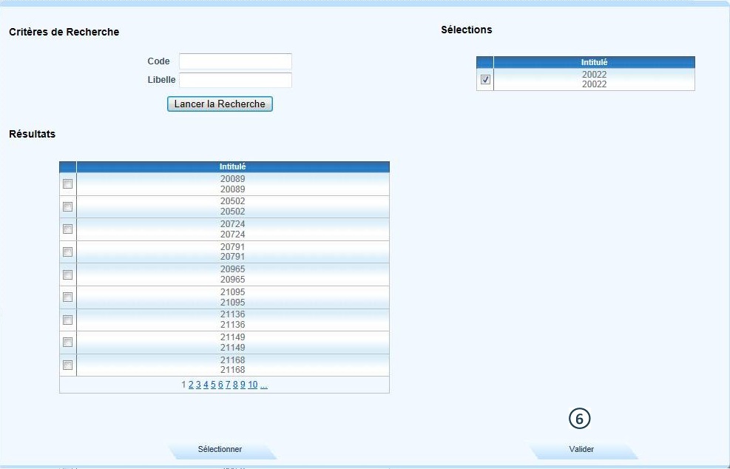Confirm with the Valider button
Screen dimensions: 730x469
581,450
